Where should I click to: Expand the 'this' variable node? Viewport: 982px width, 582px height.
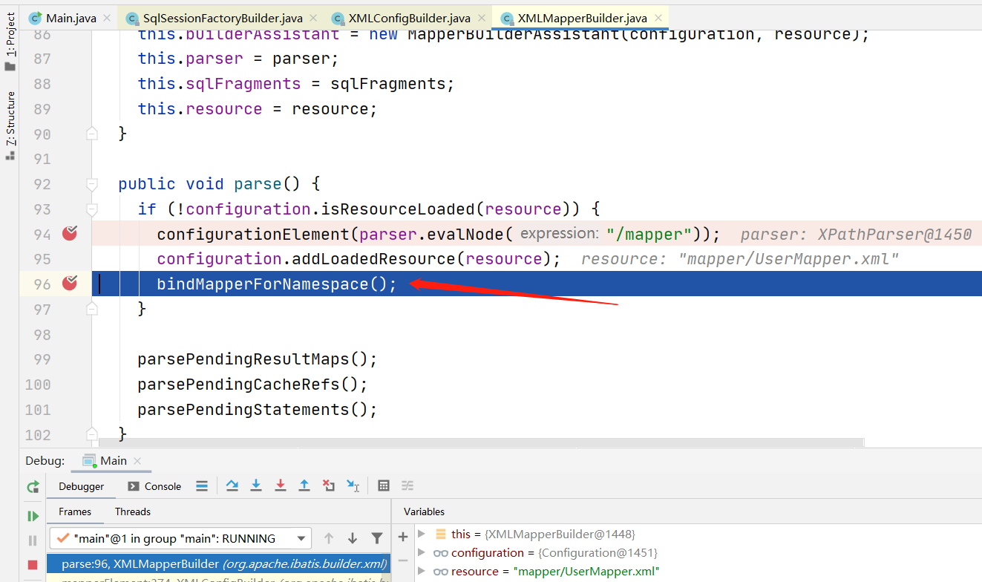click(422, 534)
